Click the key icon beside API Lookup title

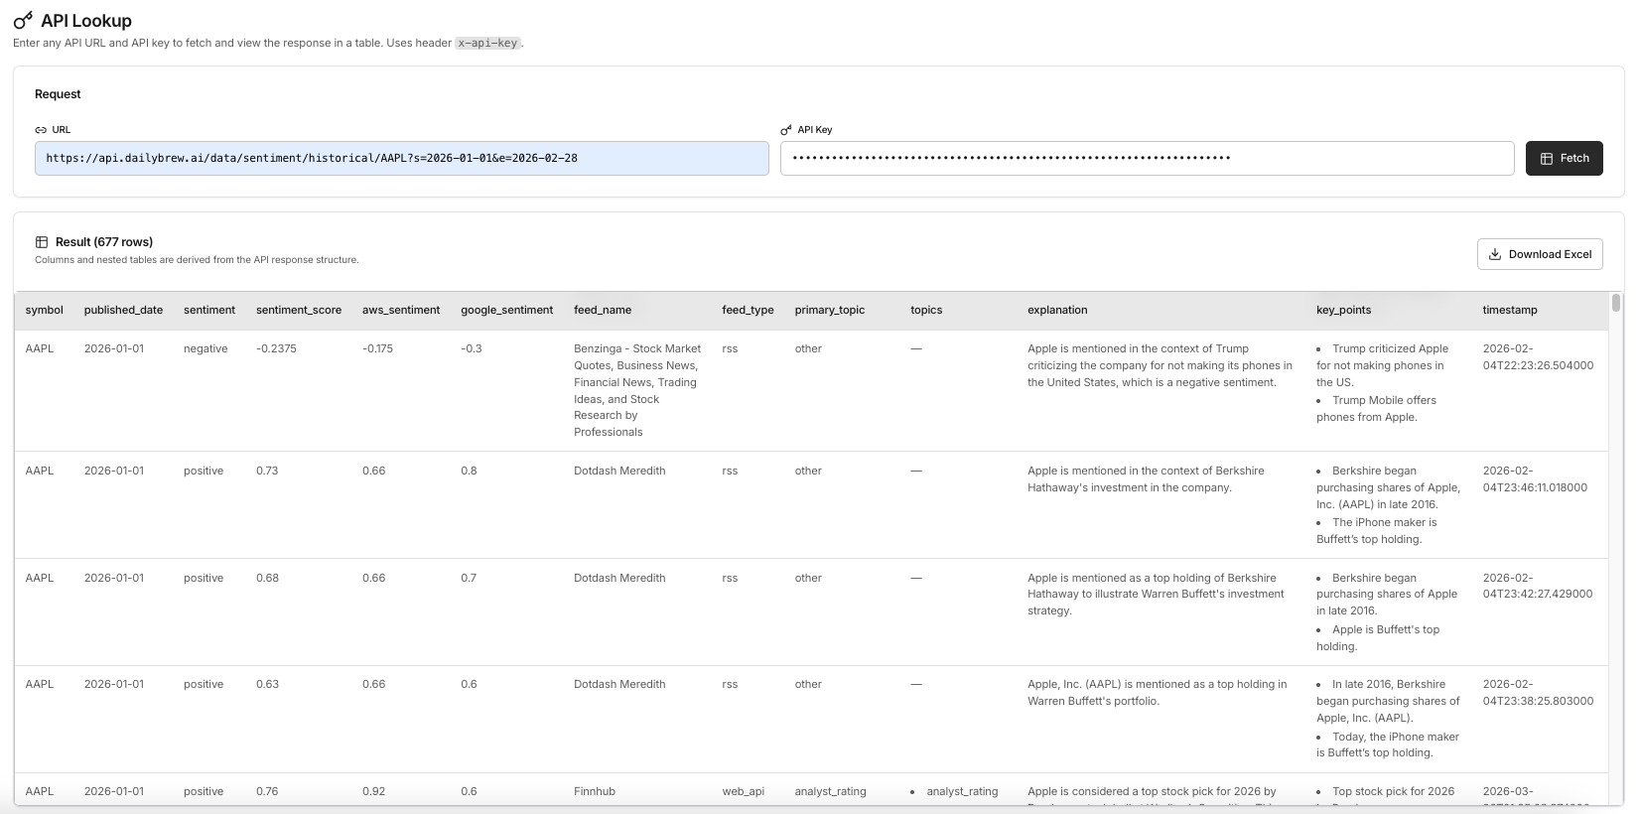coord(23,20)
